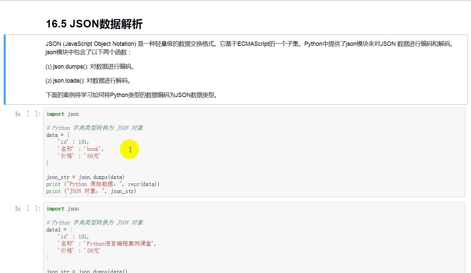
Task: Click 'import json' in the first code cell
Action: [63, 114]
